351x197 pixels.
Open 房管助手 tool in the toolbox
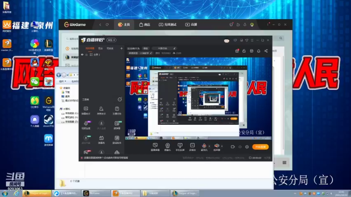101,111
